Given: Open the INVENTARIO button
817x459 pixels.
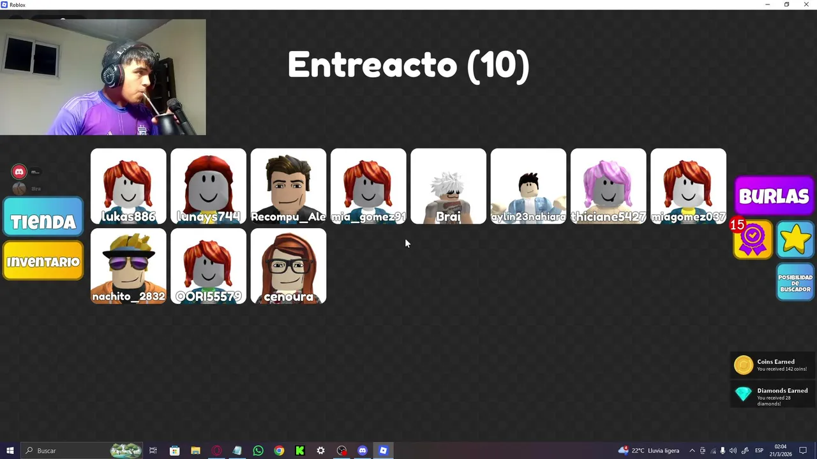Looking at the screenshot, I should [43, 260].
